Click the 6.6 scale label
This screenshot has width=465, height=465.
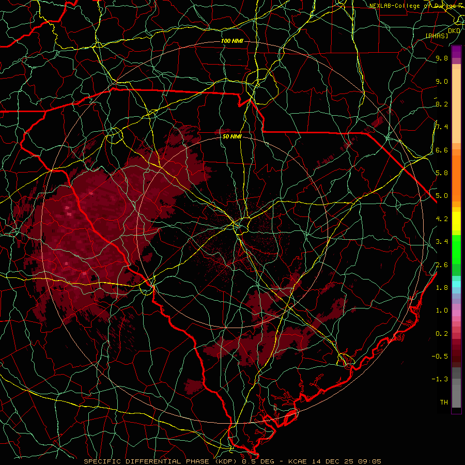[x=442, y=150]
